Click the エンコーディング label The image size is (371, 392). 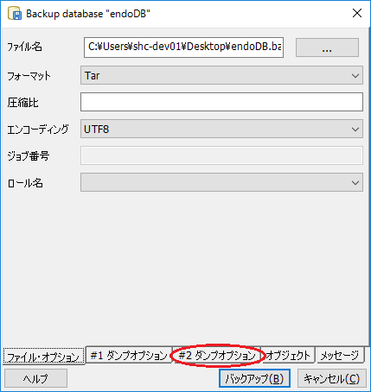38,130
